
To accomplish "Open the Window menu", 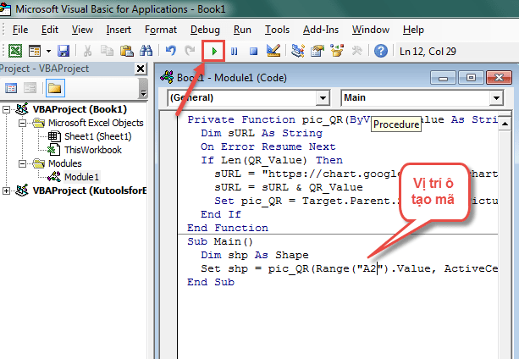I will pyautogui.click(x=371, y=30).
